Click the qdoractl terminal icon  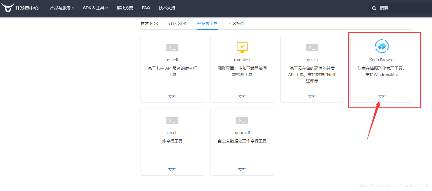[242, 120]
